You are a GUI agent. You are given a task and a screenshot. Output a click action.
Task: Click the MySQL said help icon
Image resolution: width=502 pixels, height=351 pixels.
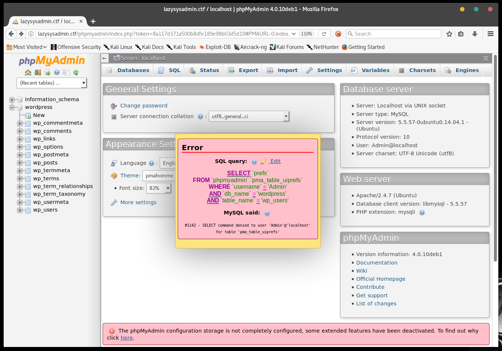[267, 213]
